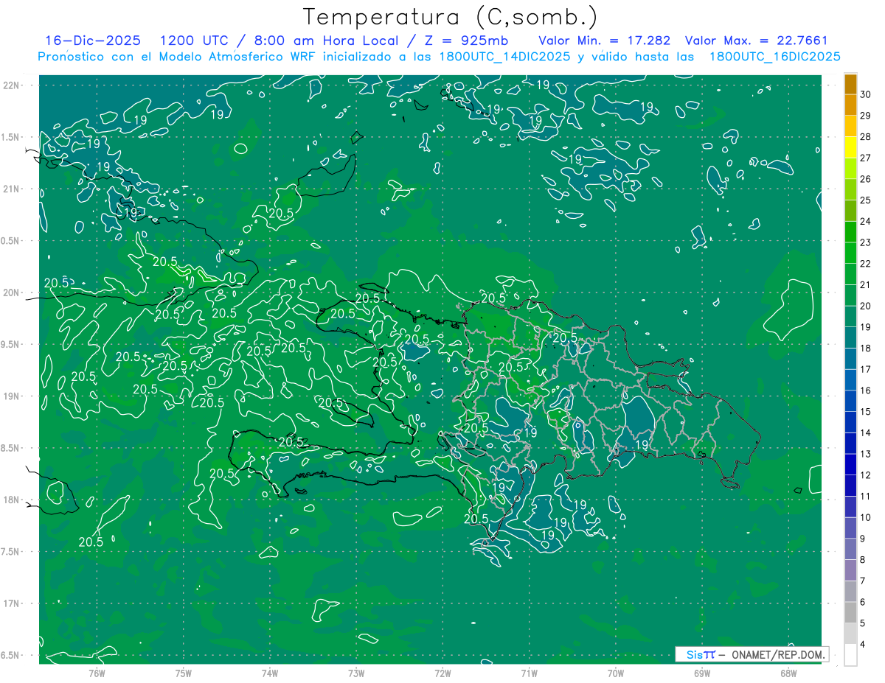Click the '8.5N' latitude axis label
The height and width of the screenshot is (683, 885).
coord(10,448)
